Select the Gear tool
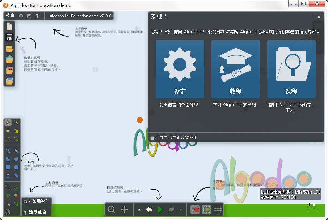Screen dimensions: 328x220 [16, 159]
